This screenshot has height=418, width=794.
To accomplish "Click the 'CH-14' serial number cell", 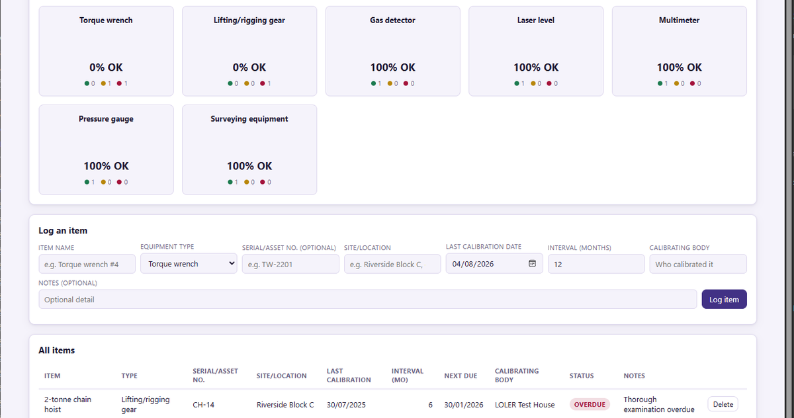I will pos(203,405).
